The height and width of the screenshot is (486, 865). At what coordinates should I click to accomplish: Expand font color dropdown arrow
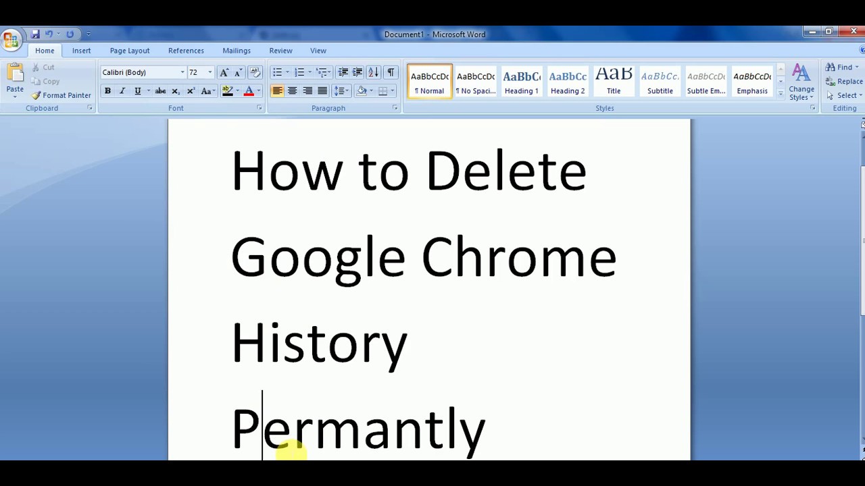pyautogui.click(x=259, y=91)
